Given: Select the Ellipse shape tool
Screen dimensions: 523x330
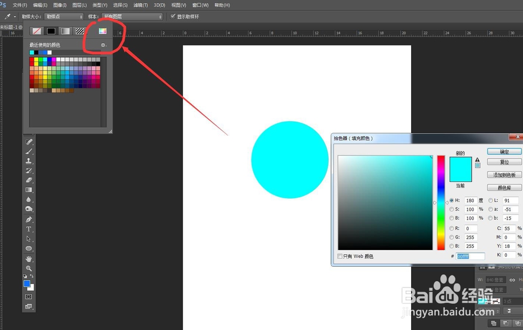Looking at the screenshot, I should click(x=29, y=248).
